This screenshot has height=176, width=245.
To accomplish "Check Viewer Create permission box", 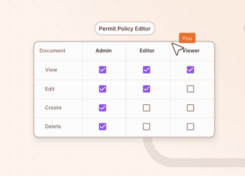I will point(190,108).
